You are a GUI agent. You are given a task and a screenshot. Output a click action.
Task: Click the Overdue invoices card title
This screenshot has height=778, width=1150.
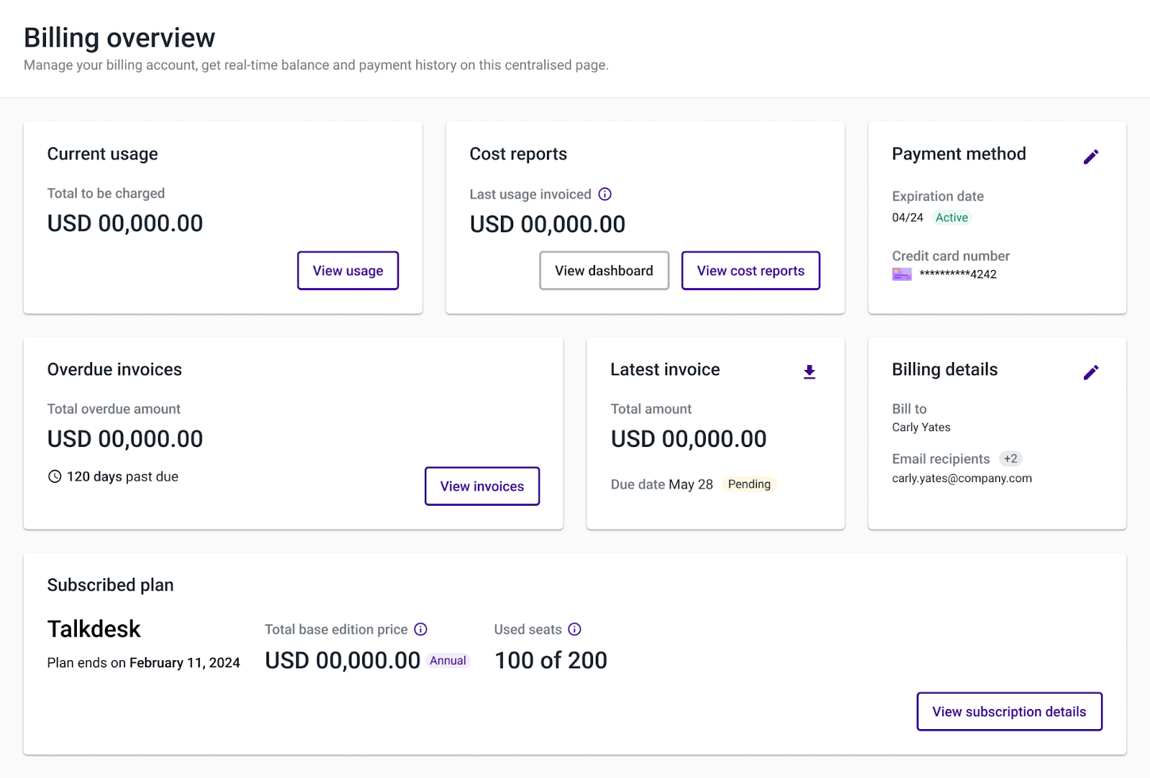115,369
